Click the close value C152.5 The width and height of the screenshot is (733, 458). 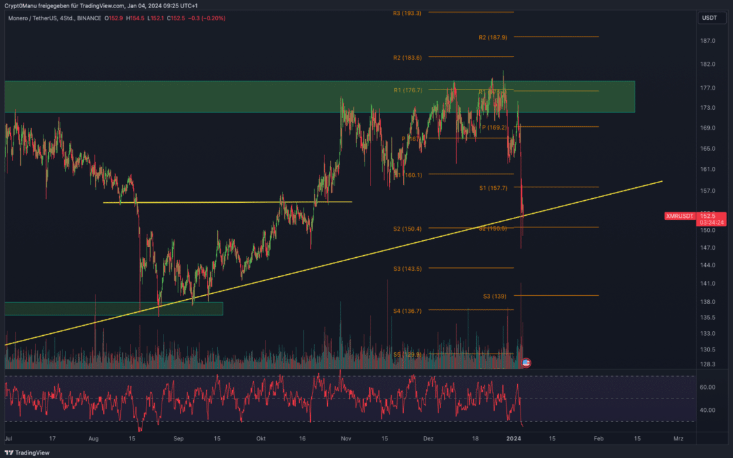[176, 18]
